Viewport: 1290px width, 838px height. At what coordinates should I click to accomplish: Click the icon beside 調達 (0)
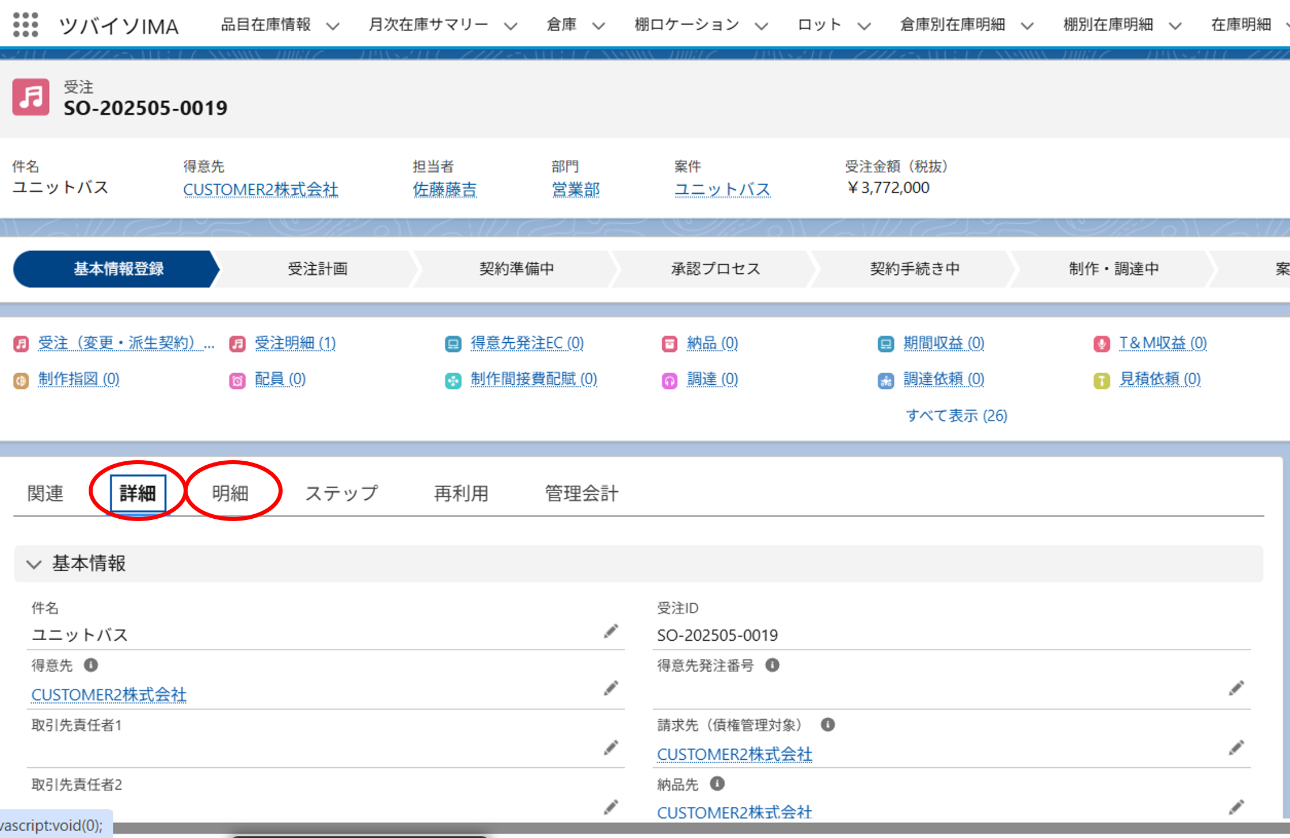[x=669, y=380]
